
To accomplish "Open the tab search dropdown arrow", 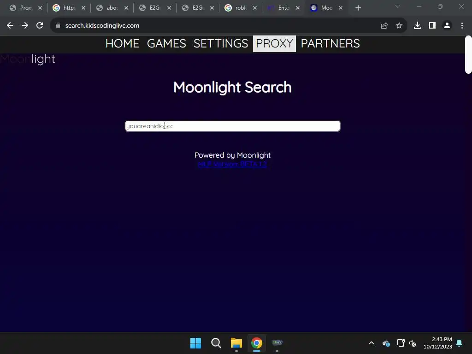I will pyautogui.click(x=398, y=6).
